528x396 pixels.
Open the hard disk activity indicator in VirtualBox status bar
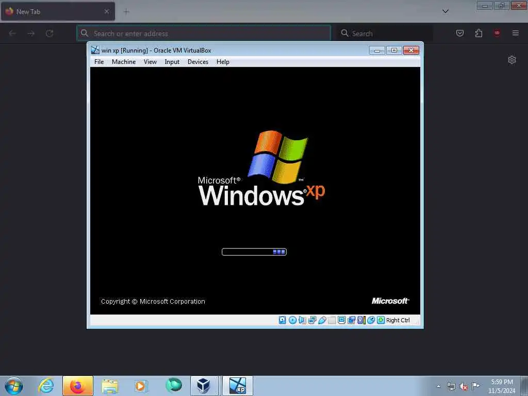click(282, 320)
